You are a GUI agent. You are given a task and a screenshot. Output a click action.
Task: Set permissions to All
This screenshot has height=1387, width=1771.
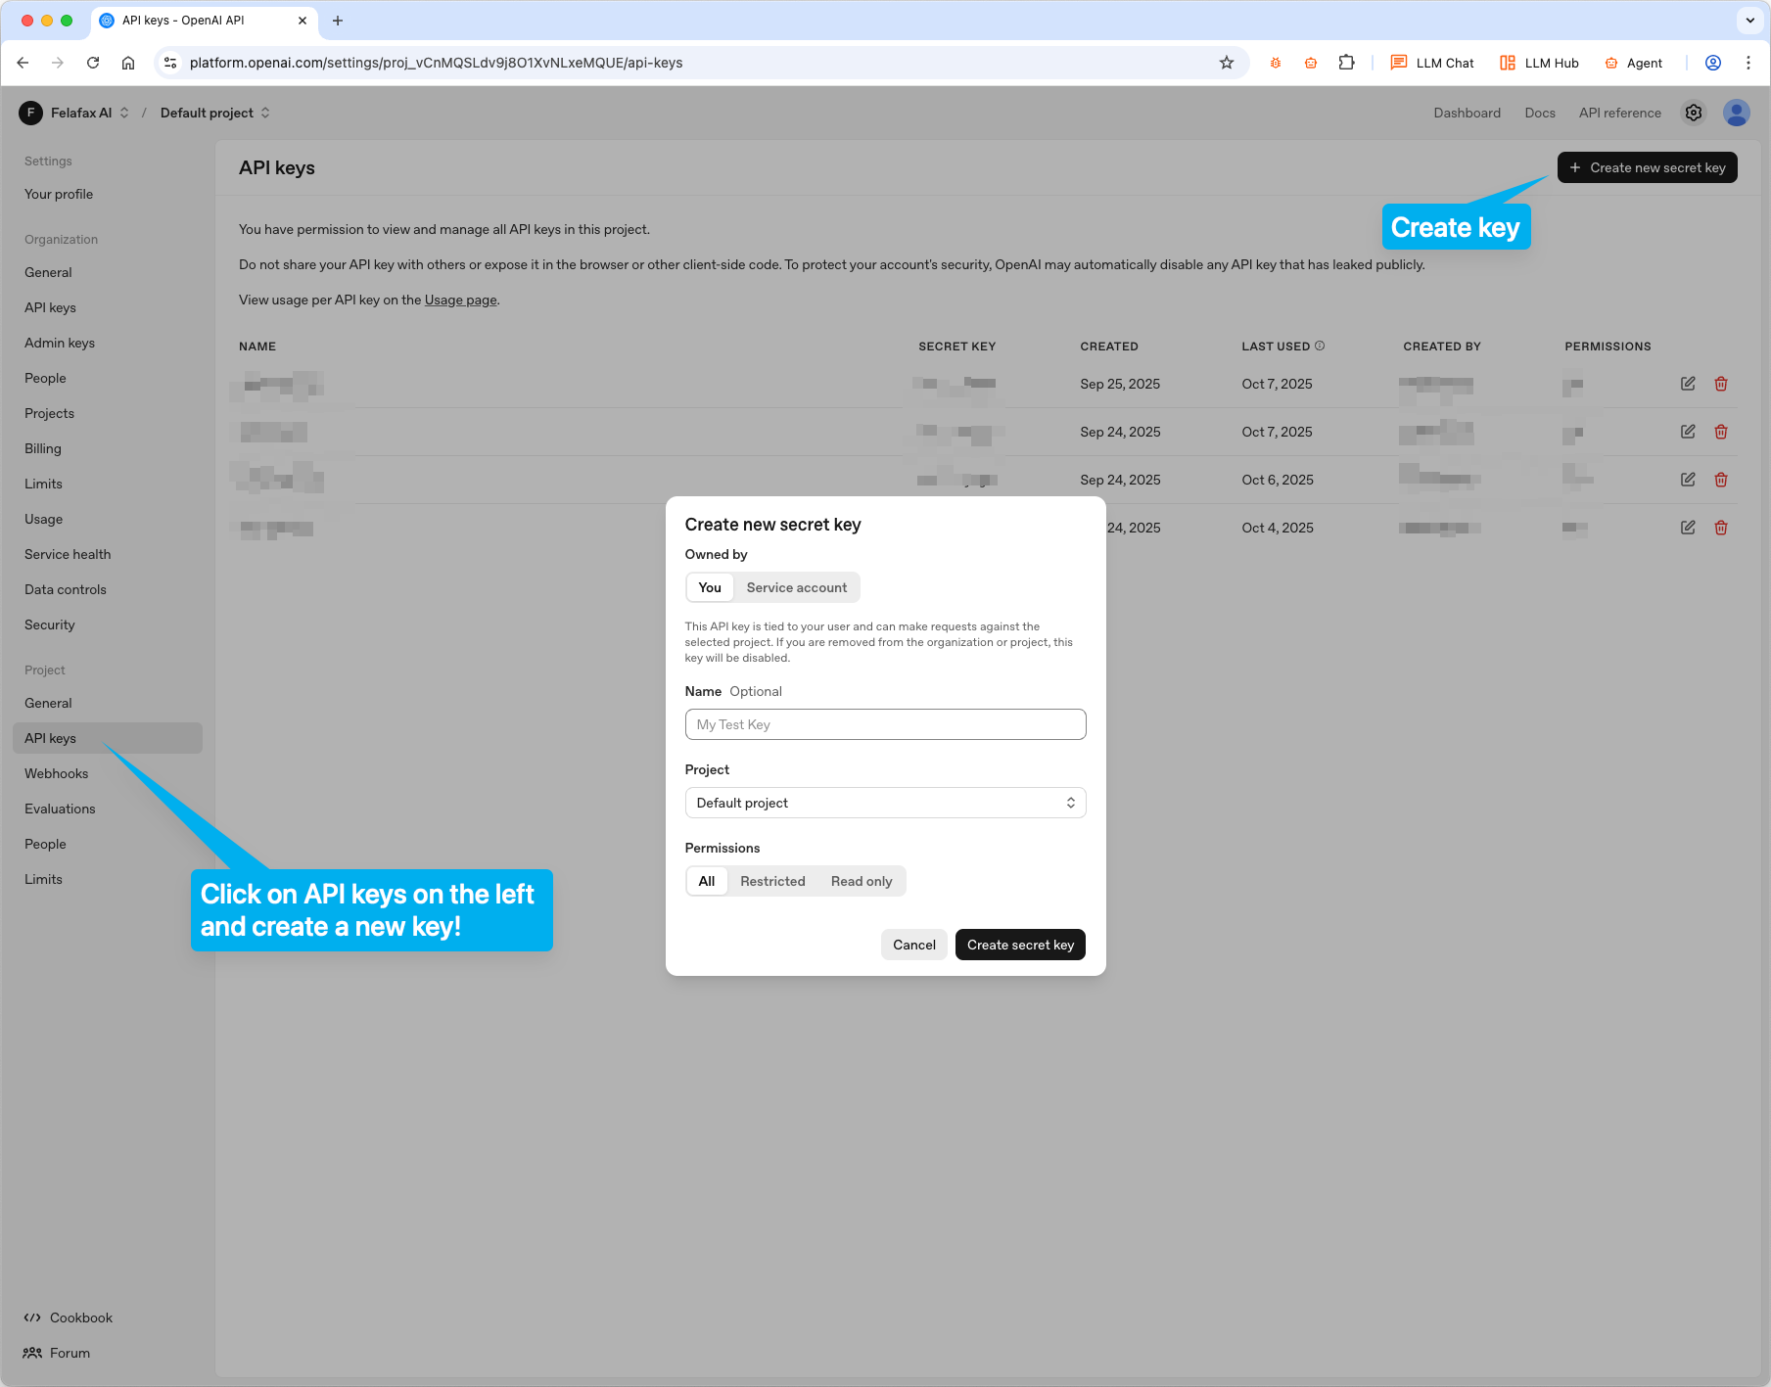pos(707,881)
